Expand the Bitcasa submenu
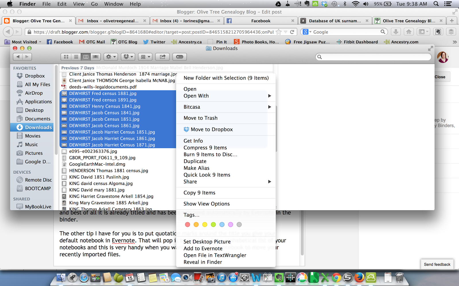Image resolution: width=459 pixels, height=286 pixels. (x=226, y=107)
